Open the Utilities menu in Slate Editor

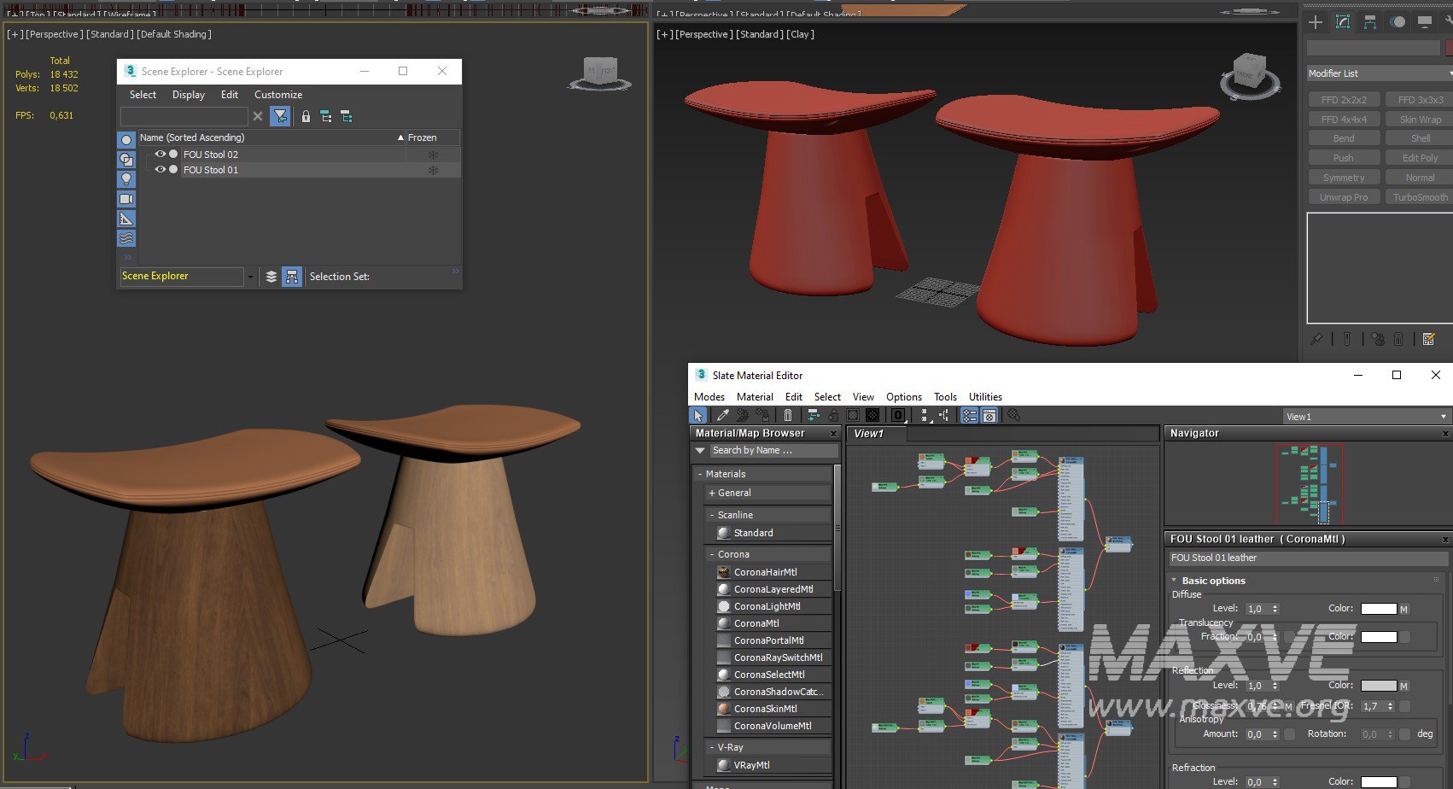[x=984, y=397]
